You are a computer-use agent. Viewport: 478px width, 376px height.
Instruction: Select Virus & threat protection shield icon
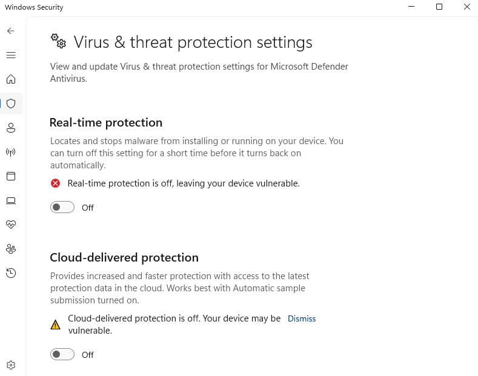(11, 104)
